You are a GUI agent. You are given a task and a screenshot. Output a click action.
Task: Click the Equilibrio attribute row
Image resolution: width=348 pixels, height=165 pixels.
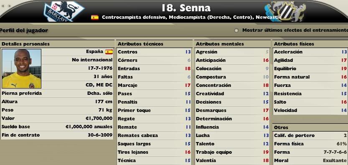pos(310,69)
